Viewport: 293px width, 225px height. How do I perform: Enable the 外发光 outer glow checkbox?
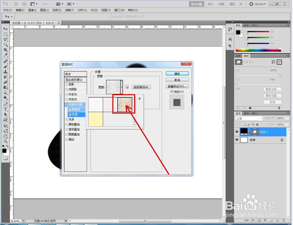point(67,95)
